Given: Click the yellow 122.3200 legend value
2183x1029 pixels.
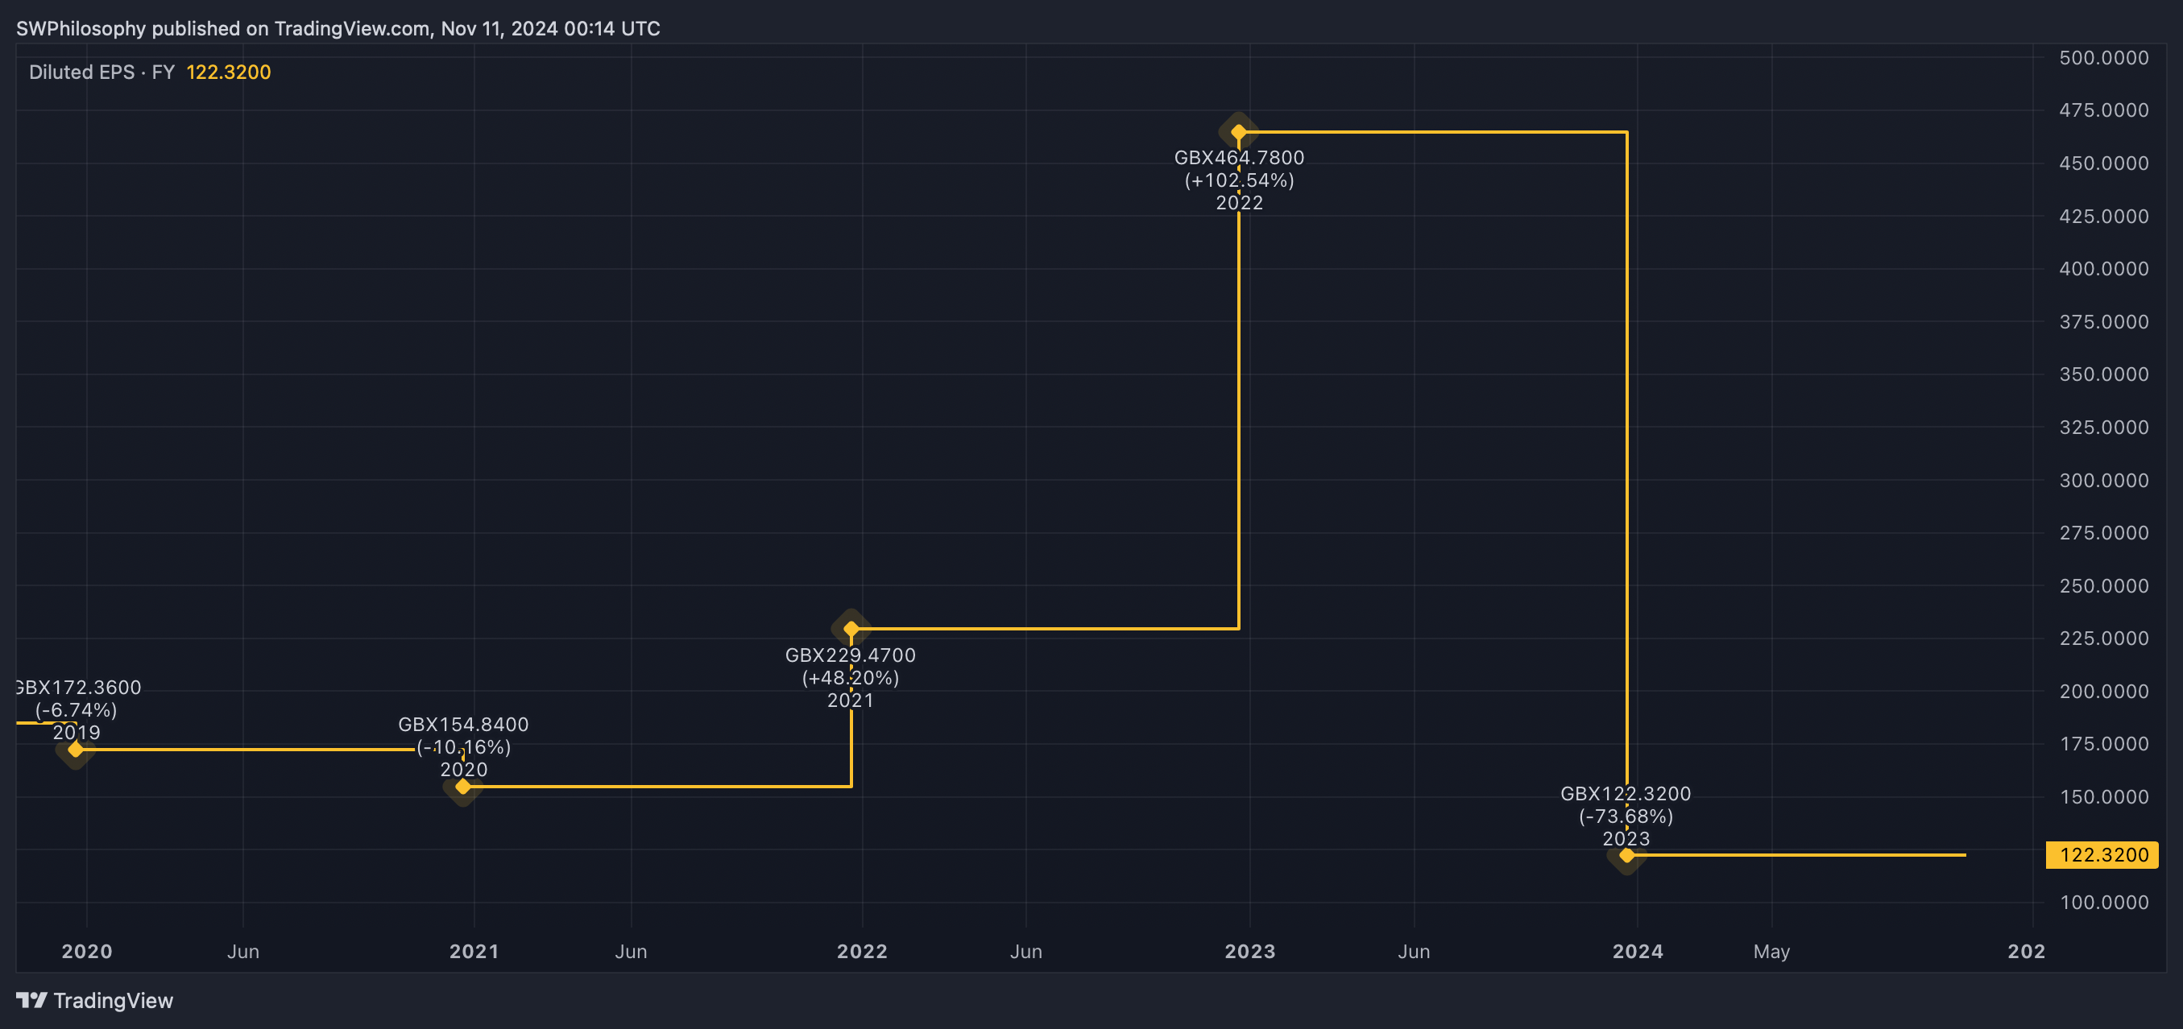Looking at the screenshot, I should point(228,72).
